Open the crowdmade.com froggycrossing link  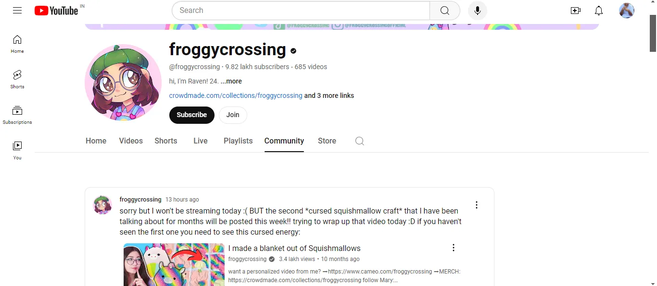pos(236,95)
